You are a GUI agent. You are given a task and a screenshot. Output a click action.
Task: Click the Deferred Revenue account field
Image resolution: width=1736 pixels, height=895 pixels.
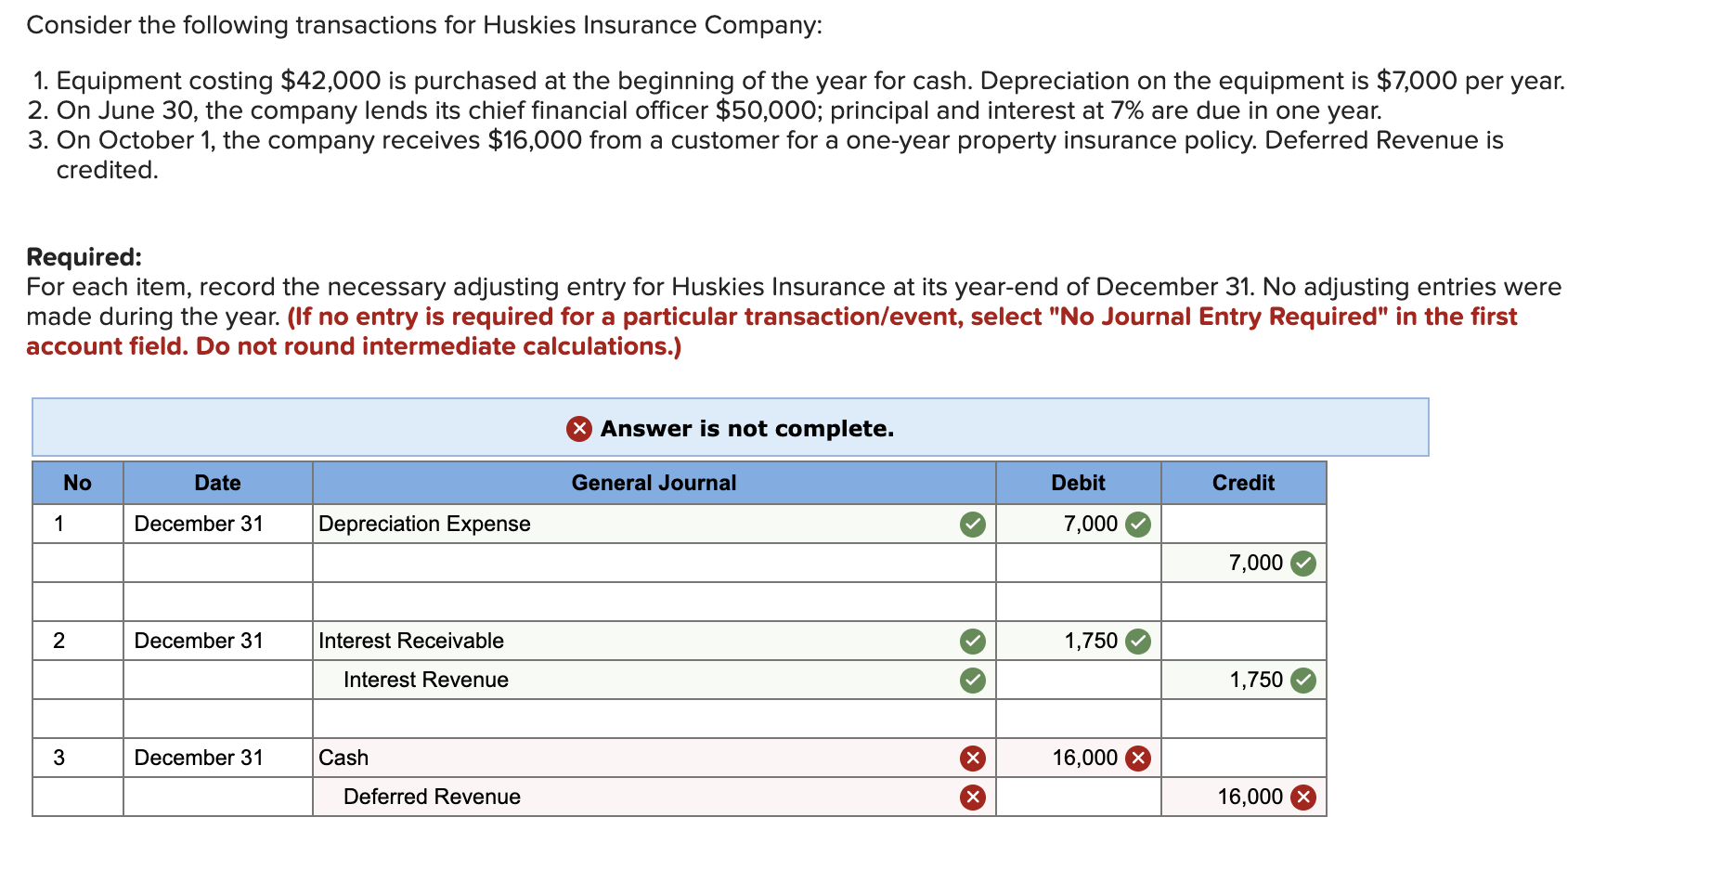654,798
